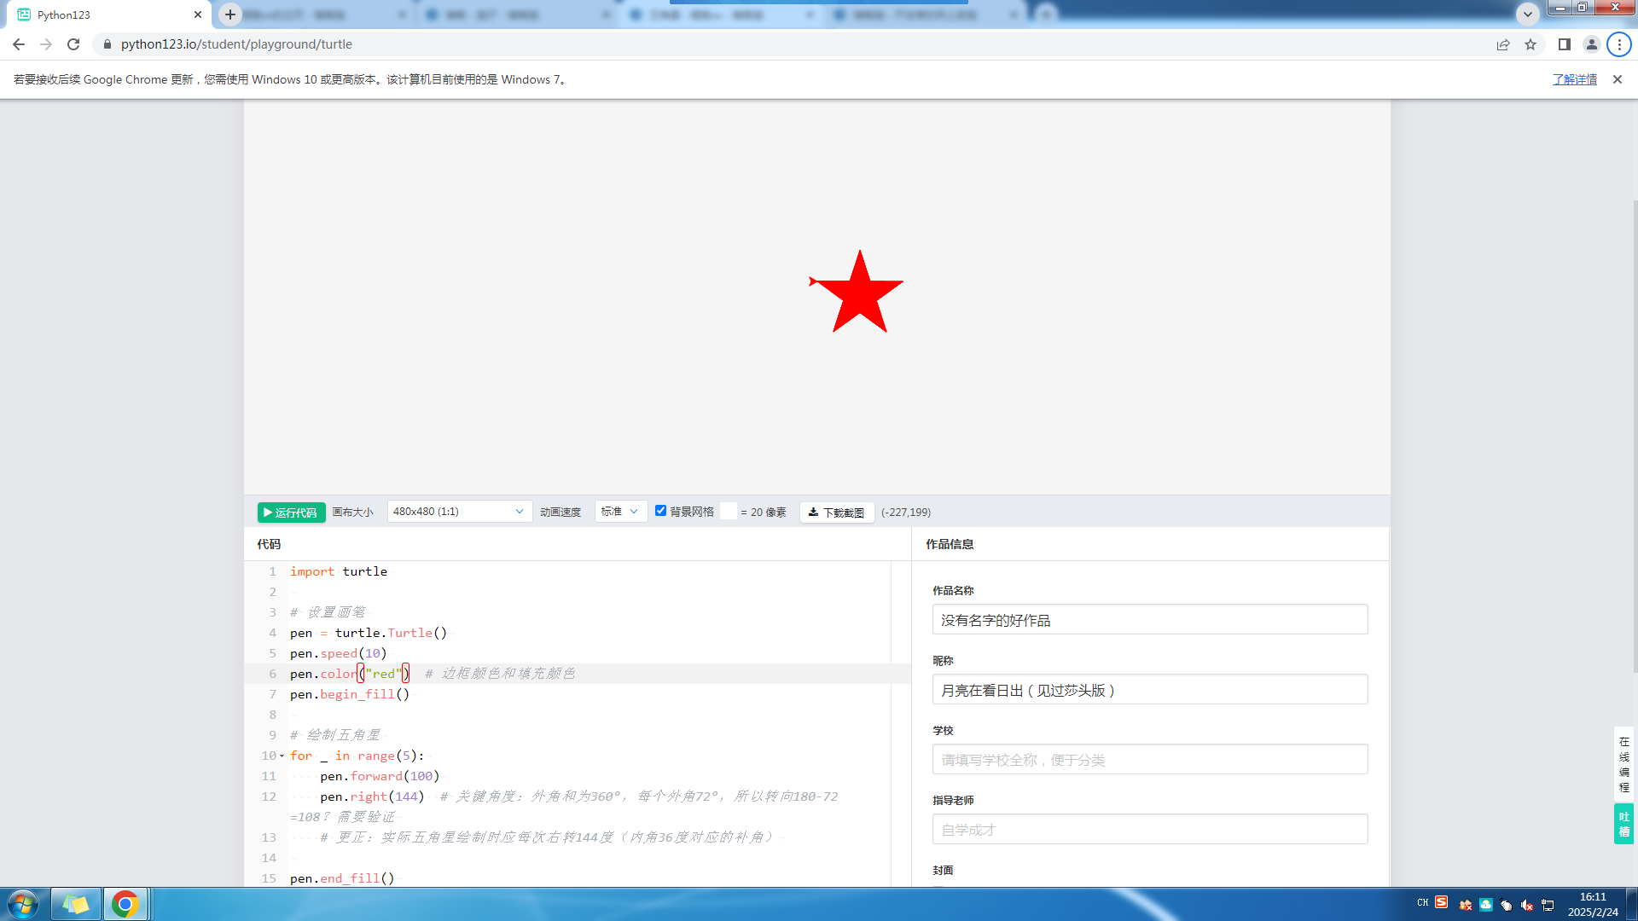1638x921 pixels.
Task: Click the green 吐槽 feedback side button
Action: (1624, 824)
